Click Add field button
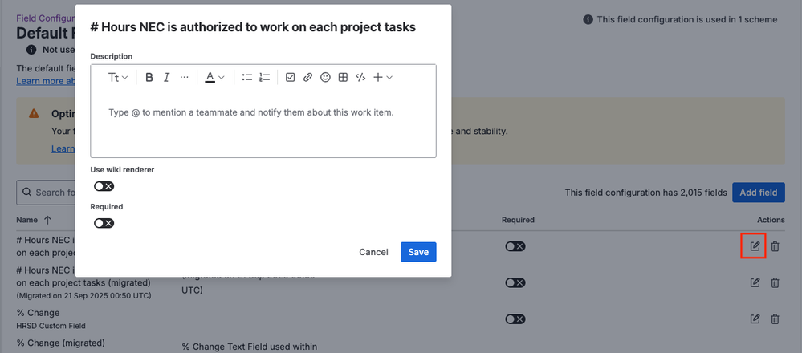802x353 pixels. [759, 193]
